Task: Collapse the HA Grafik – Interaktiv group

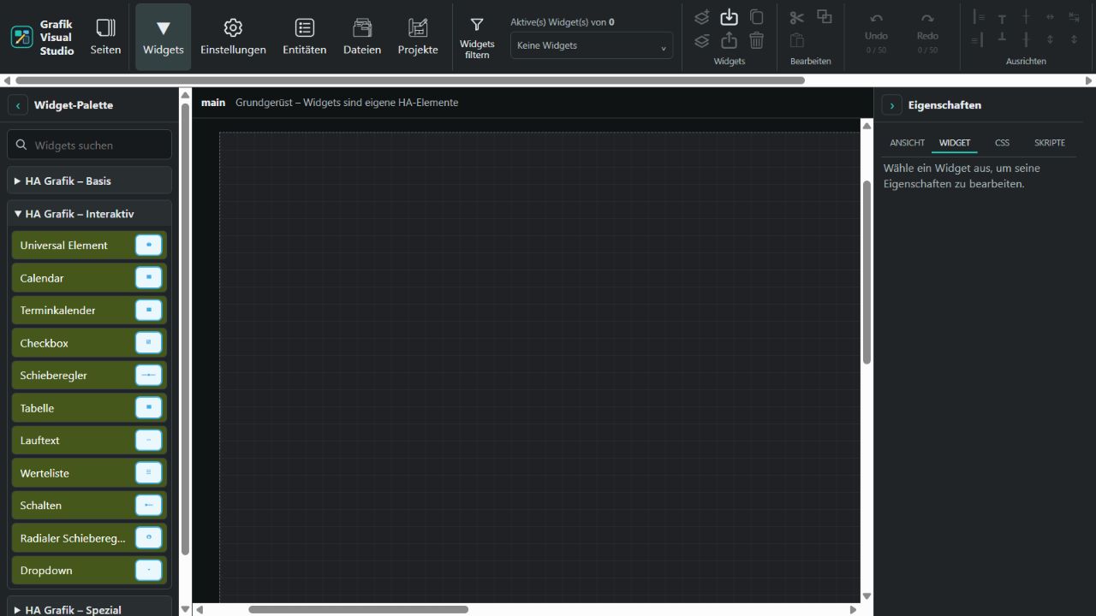Action: [x=90, y=214]
